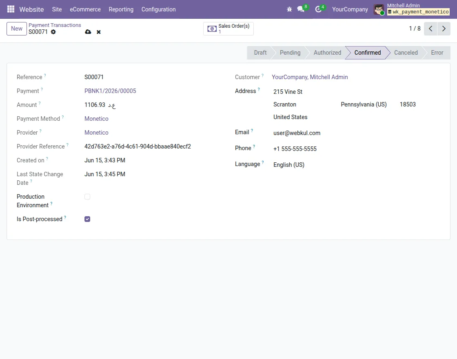Image resolution: width=457 pixels, height=359 pixels.
Task: Open customer YourCompany, Mitchell Admin link
Action: 310,77
